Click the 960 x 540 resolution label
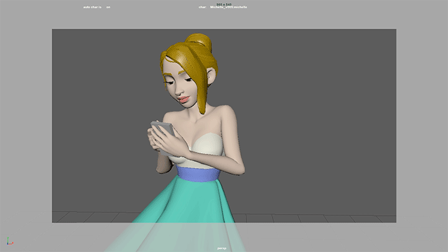The width and height of the screenshot is (448, 252). 223,4
